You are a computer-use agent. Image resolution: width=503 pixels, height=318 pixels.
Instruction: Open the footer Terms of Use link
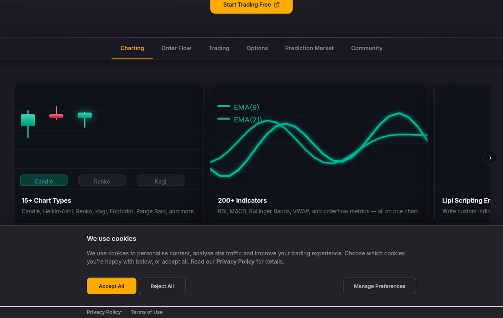click(147, 312)
